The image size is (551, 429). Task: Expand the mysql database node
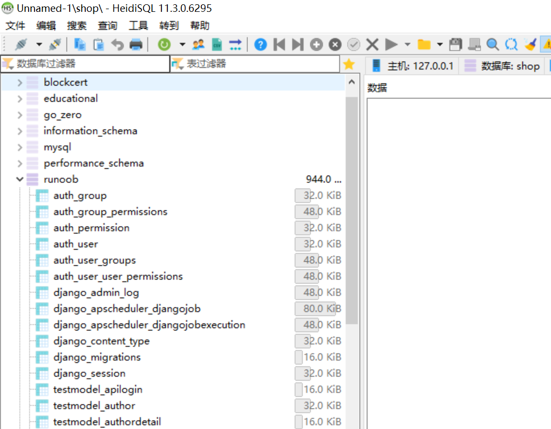tap(19, 147)
